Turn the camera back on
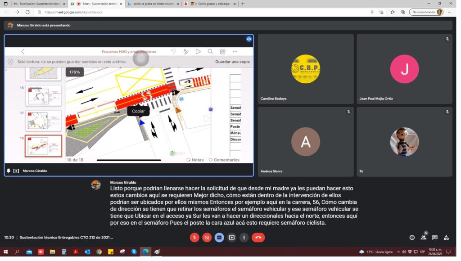461x261 pixels. pyautogui.click(x=207, y=237)
